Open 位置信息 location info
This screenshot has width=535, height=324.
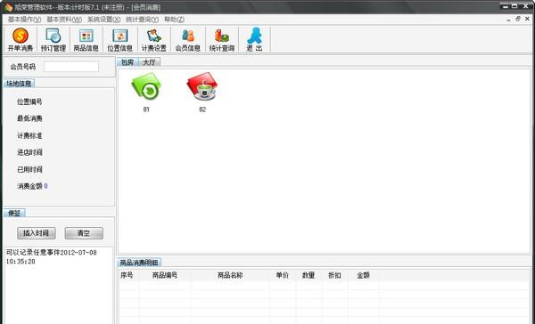119,40
